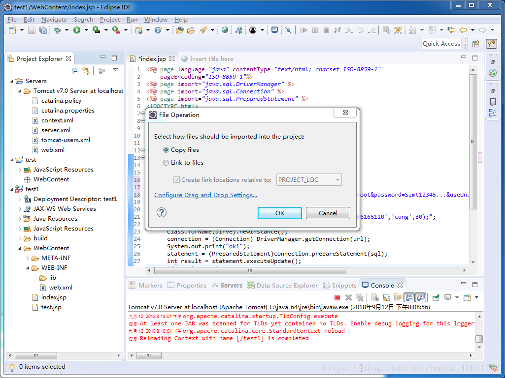Click OK in File Operation dialog
This screenshot has height=378, width=505.
279,213
